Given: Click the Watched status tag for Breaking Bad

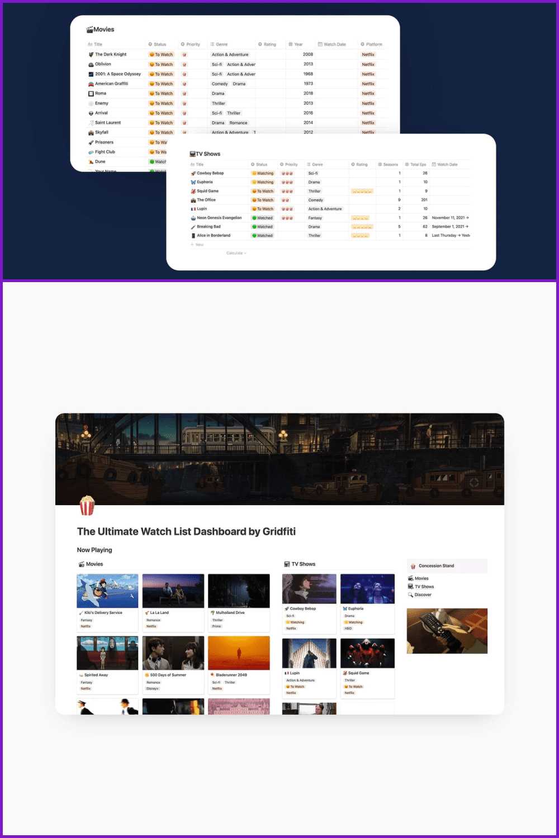Looking at the screenshot, I should tap(263, 227).
